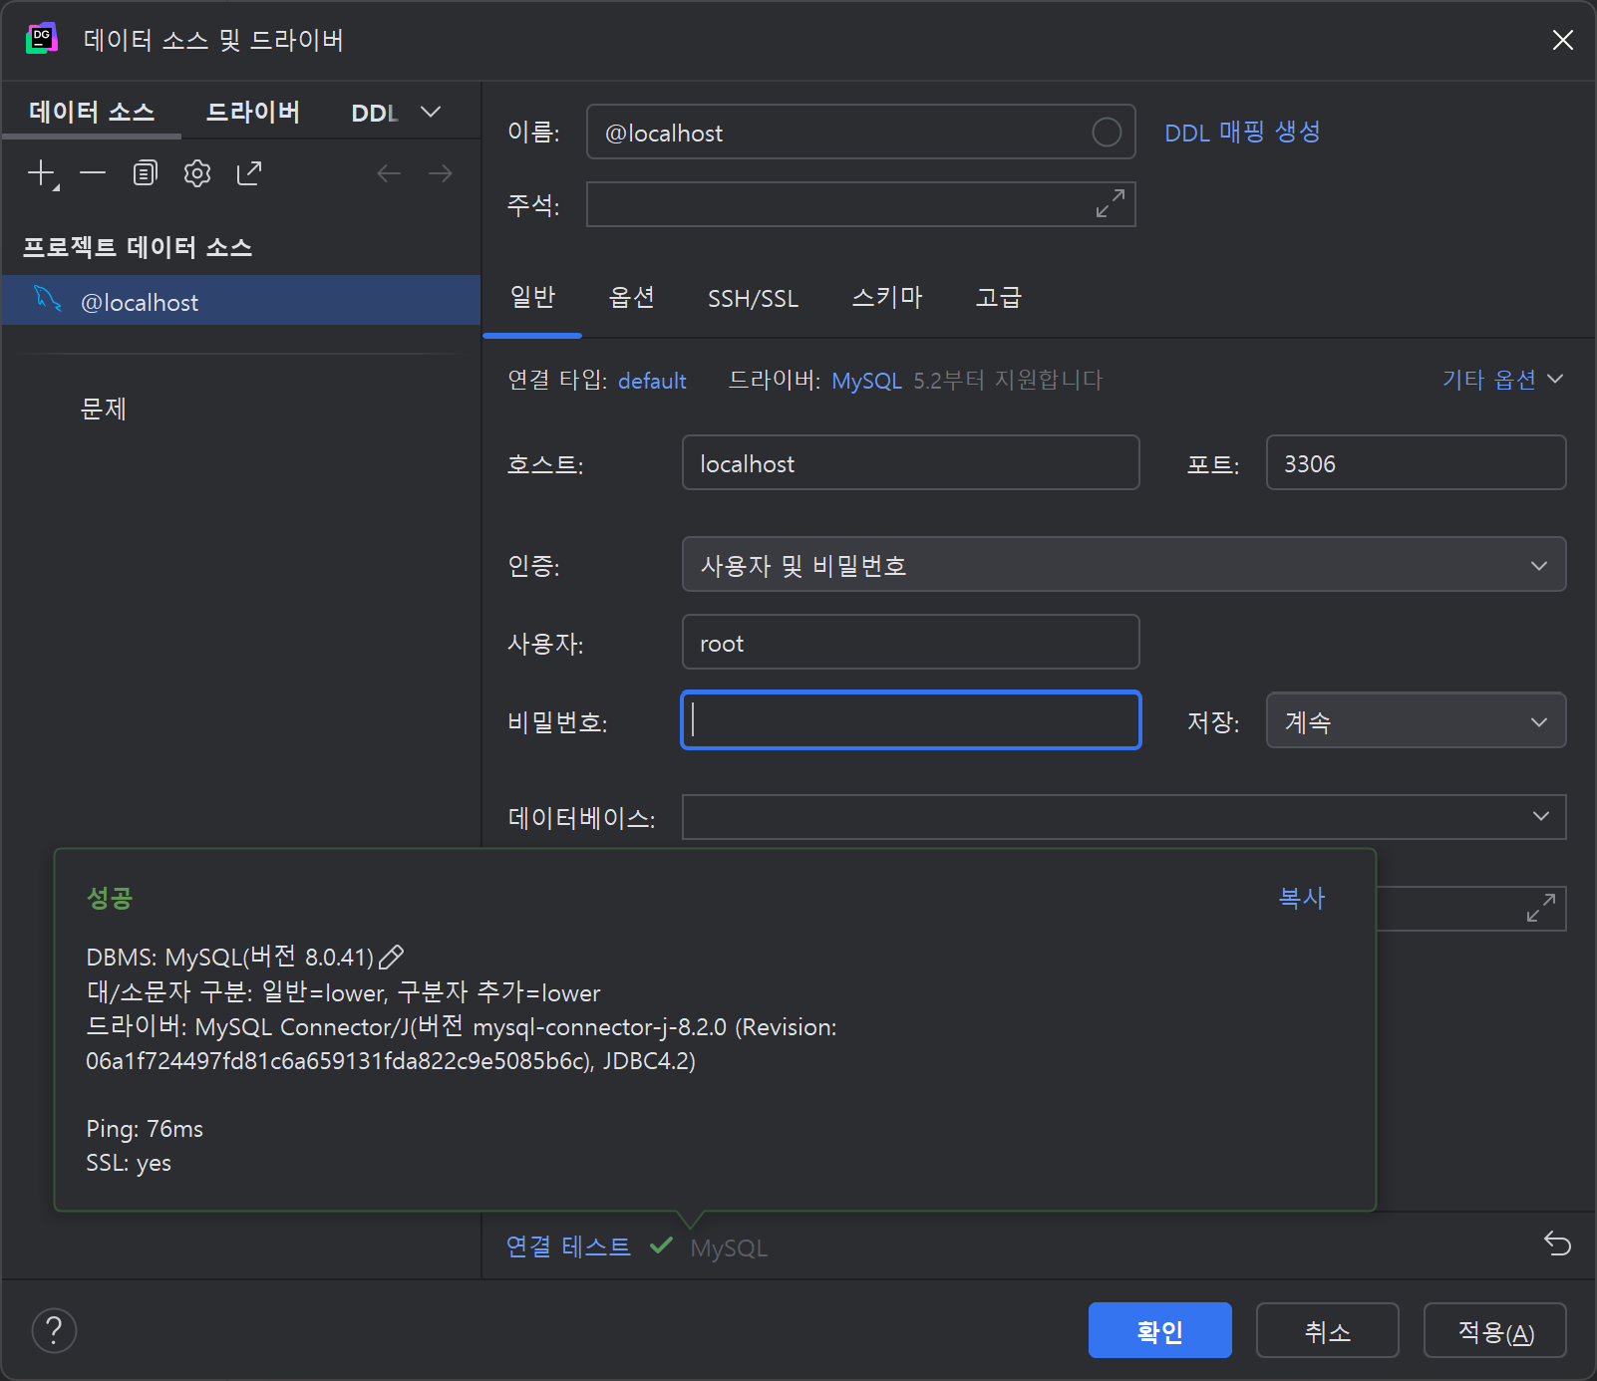This screenshot has width=1597, height=1381.
Task: Click the pencil edit icon beside DBMS version
Action: coord(392,957)
